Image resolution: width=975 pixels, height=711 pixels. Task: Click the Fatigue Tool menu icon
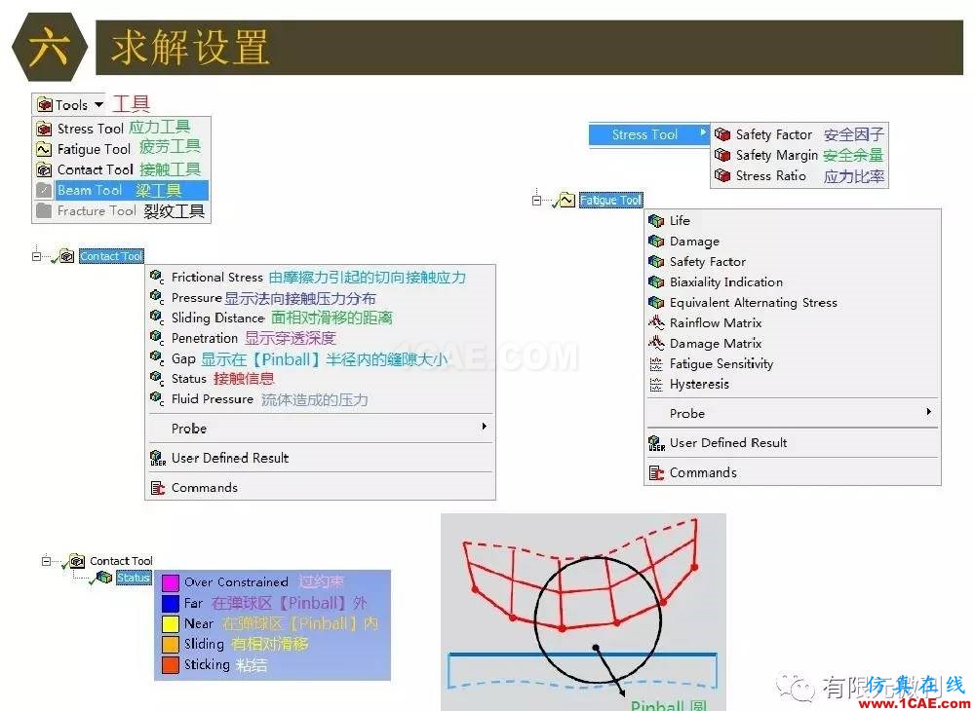coord(44,149)
